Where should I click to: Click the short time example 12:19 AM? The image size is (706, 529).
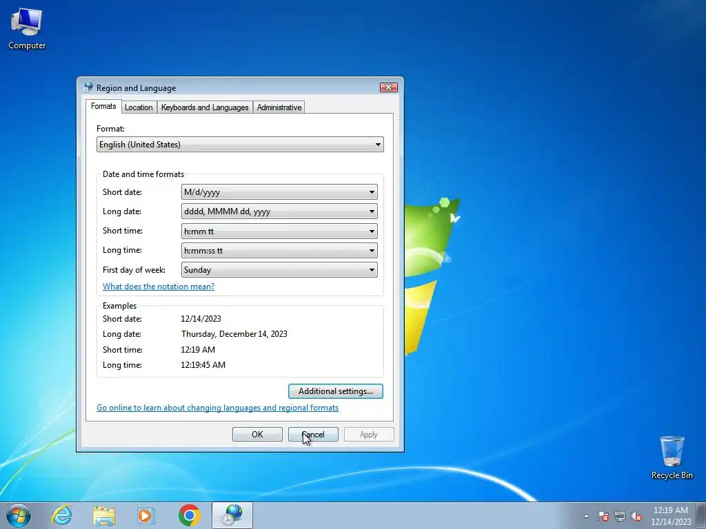(198, 349)
